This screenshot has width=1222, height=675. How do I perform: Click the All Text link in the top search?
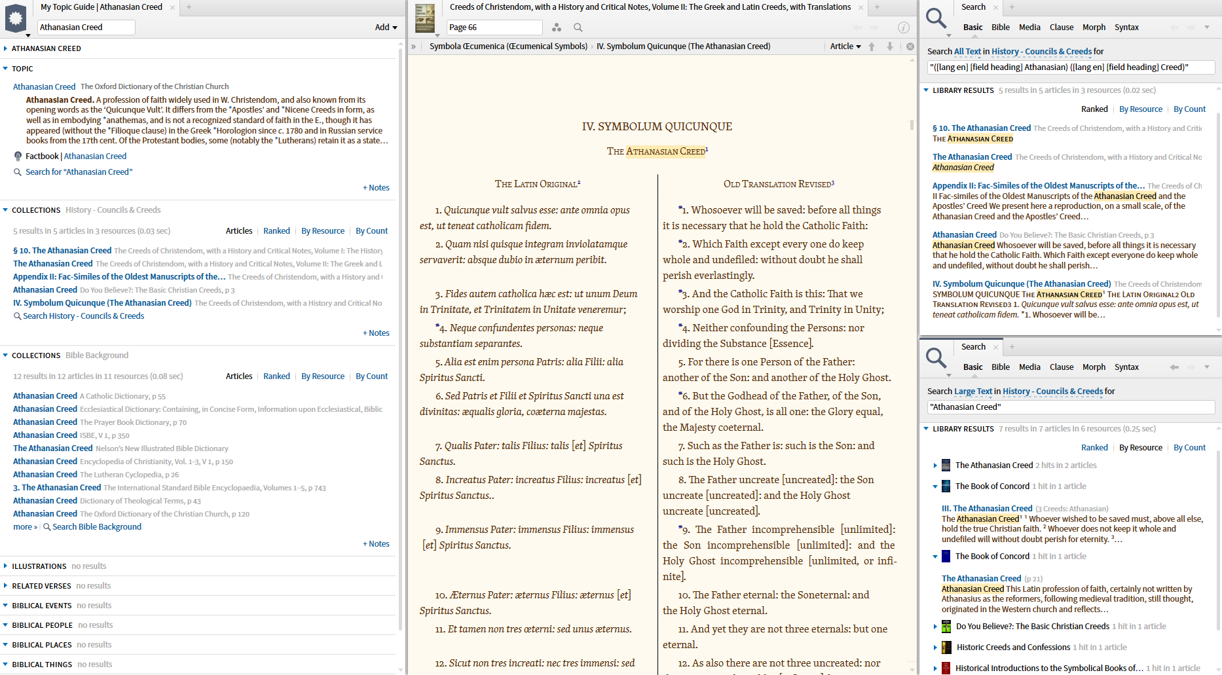(x=967, y=52)
